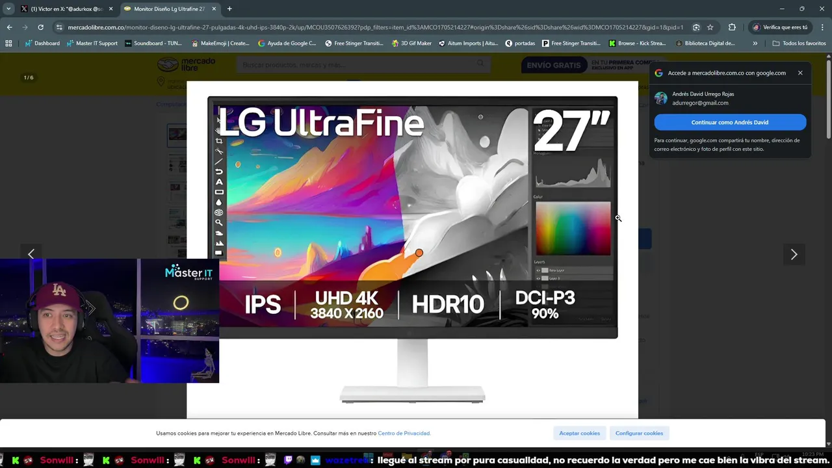Select the first product thumbnail in the gallery
This screenshot has height=468, width=832.
click(177, 135)
